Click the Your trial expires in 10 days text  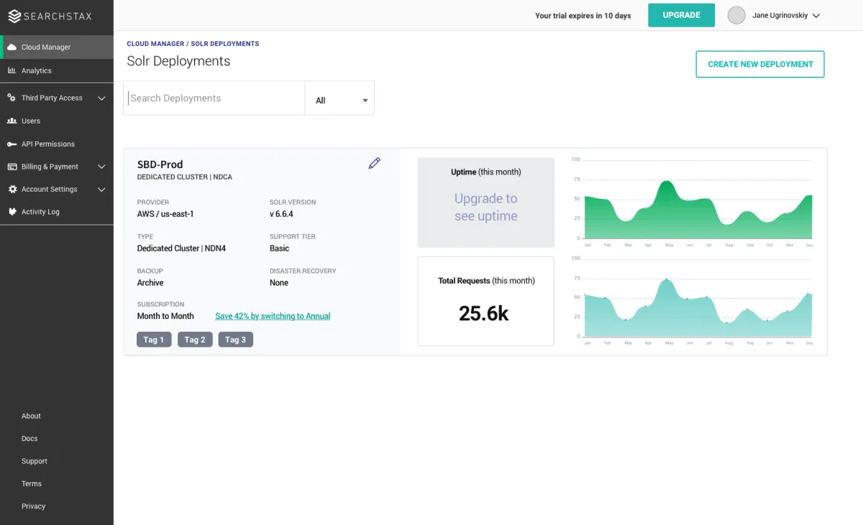pos(583,16)
